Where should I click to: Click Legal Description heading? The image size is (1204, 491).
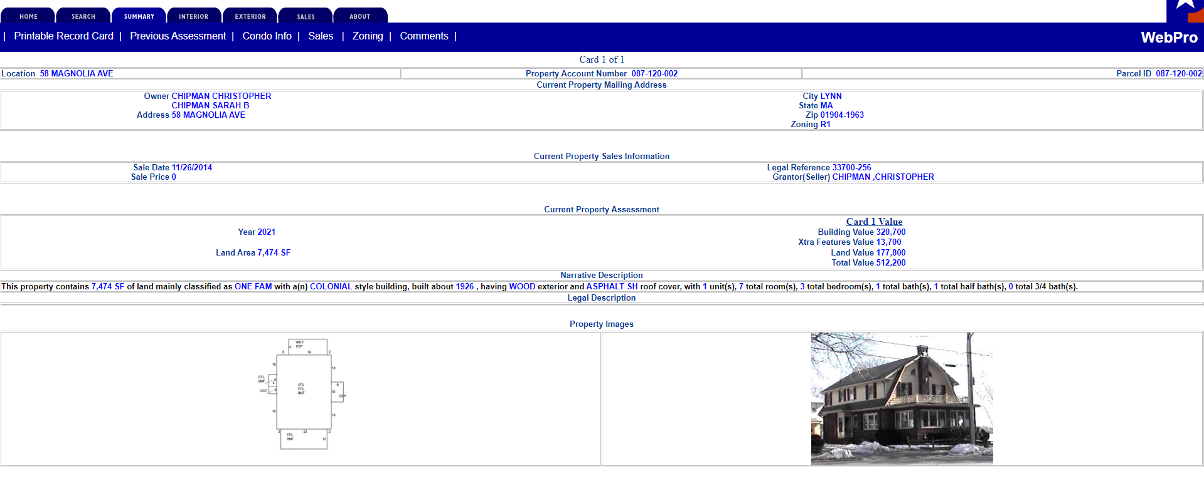point(601,298)
